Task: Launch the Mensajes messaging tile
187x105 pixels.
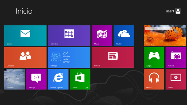Action: pos(36,79)
